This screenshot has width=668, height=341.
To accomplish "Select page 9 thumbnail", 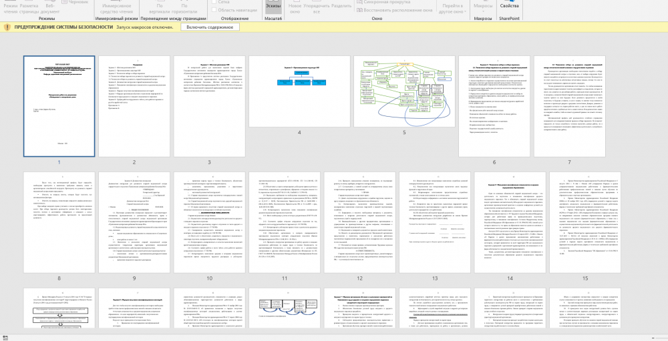I will 134,222.
